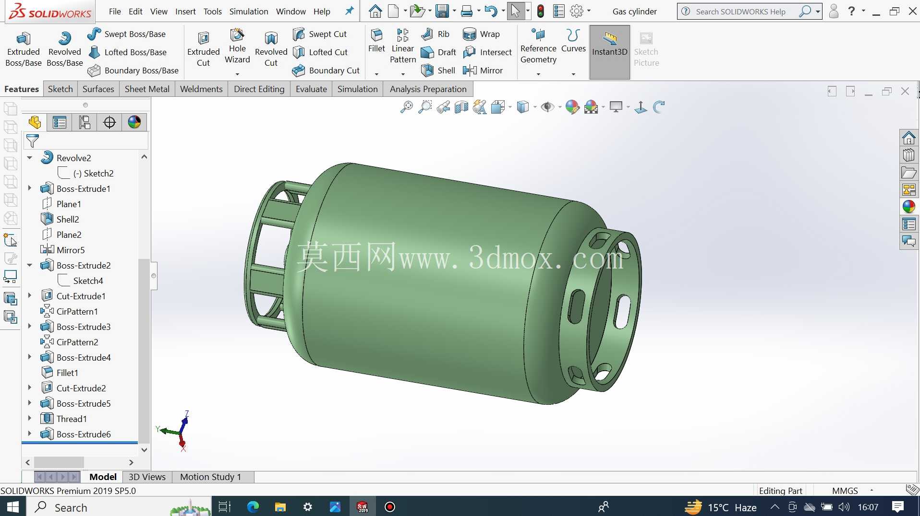Select the Rib tool
Image resolution: width=920 pixels, height=516 pixels.
pyautogui.click(x=435, y=34)
